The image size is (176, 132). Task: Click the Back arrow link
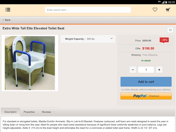7,20
